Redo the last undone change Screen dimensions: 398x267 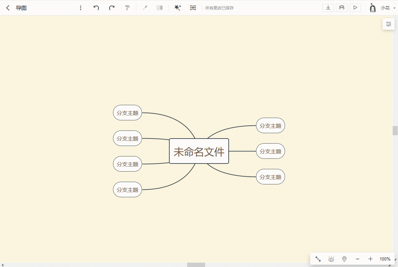point(112,8)
